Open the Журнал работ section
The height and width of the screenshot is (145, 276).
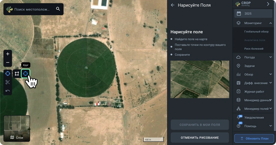[254, 92]
